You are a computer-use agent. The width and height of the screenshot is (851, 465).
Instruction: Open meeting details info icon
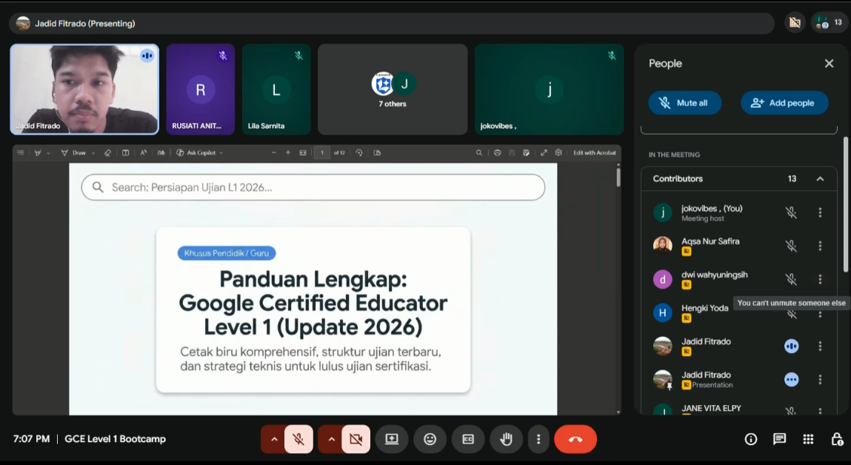click(750, 439)
